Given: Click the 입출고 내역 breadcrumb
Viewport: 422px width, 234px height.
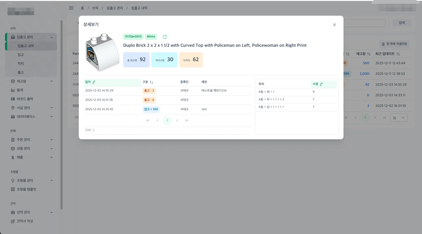Looking at the screenshot, I should coord(139,8).
